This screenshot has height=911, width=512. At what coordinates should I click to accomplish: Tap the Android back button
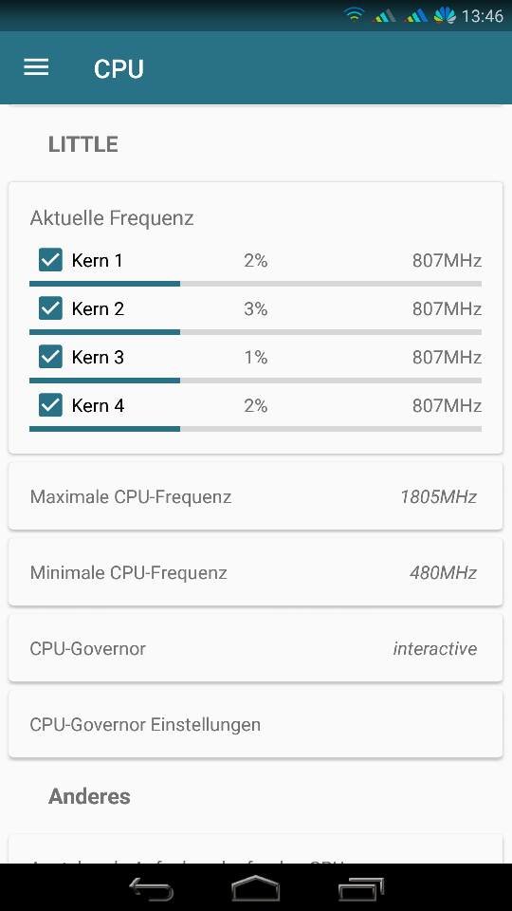pyautogui.click(x=152, y=889)
